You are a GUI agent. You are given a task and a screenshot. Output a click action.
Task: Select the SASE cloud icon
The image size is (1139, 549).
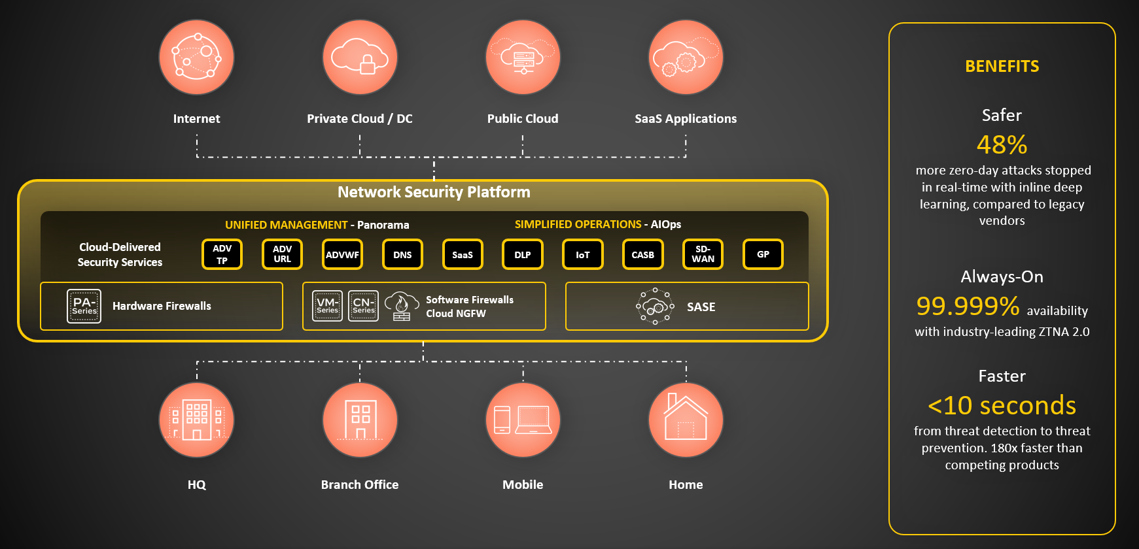(655, 307)
